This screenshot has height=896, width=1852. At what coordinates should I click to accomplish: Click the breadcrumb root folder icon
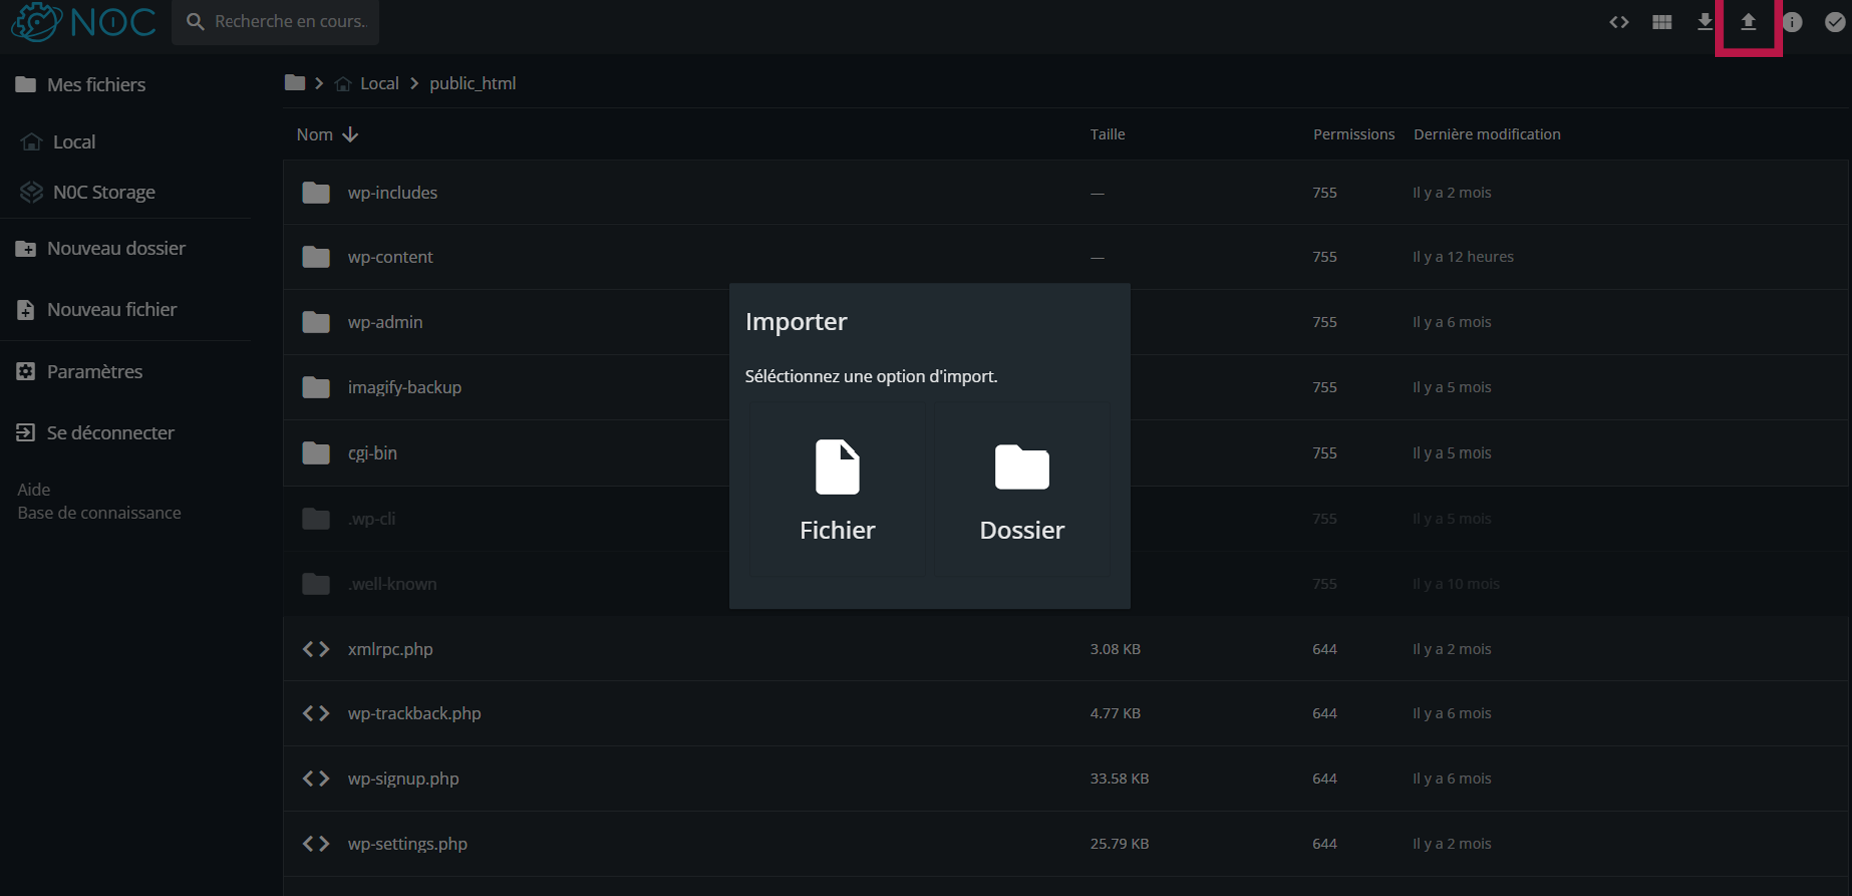[294, 83]
